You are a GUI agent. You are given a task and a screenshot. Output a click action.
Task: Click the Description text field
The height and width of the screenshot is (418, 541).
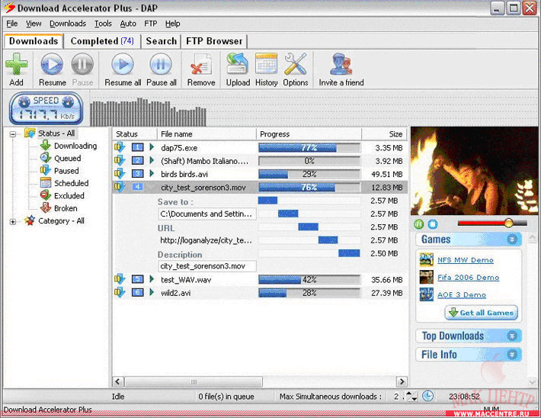[x=207, y=266]
